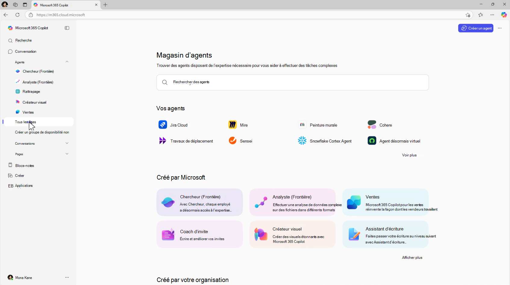
Task: Open the Assistant d'écriture card
Action: coord(385,234)
